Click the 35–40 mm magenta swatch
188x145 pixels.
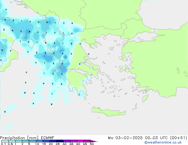pos(73,141)
